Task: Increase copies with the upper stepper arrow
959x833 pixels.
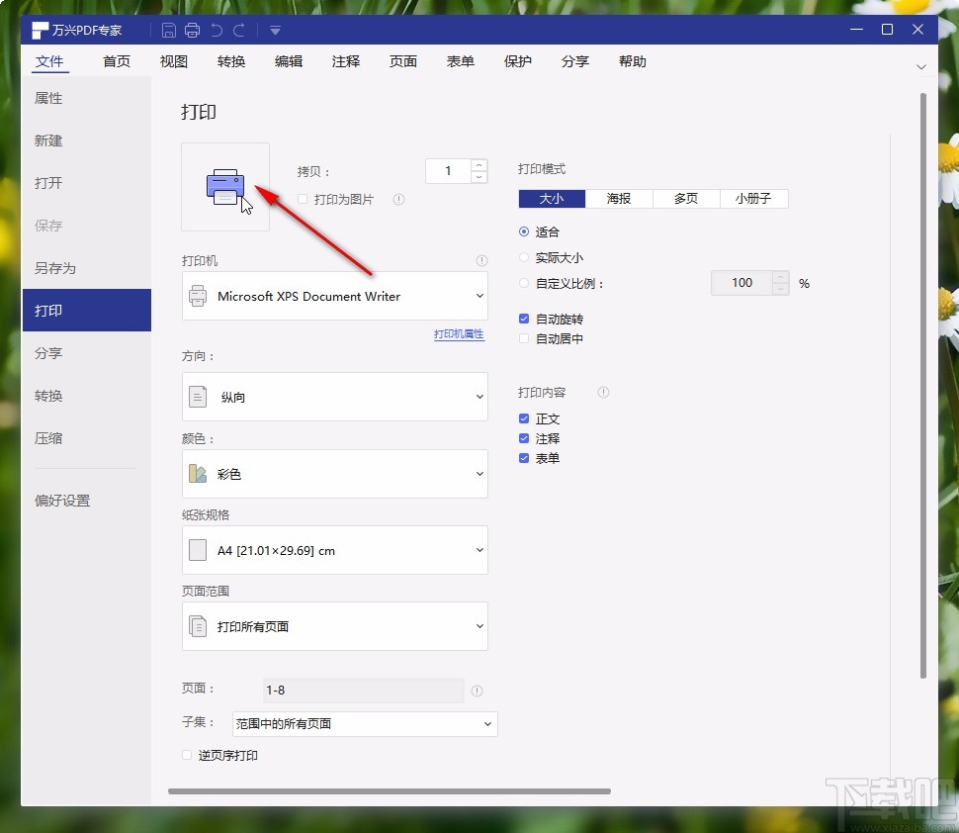Action: [479, 164]
